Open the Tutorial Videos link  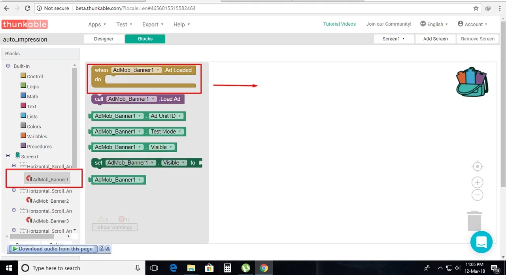[x=340, y=24]
